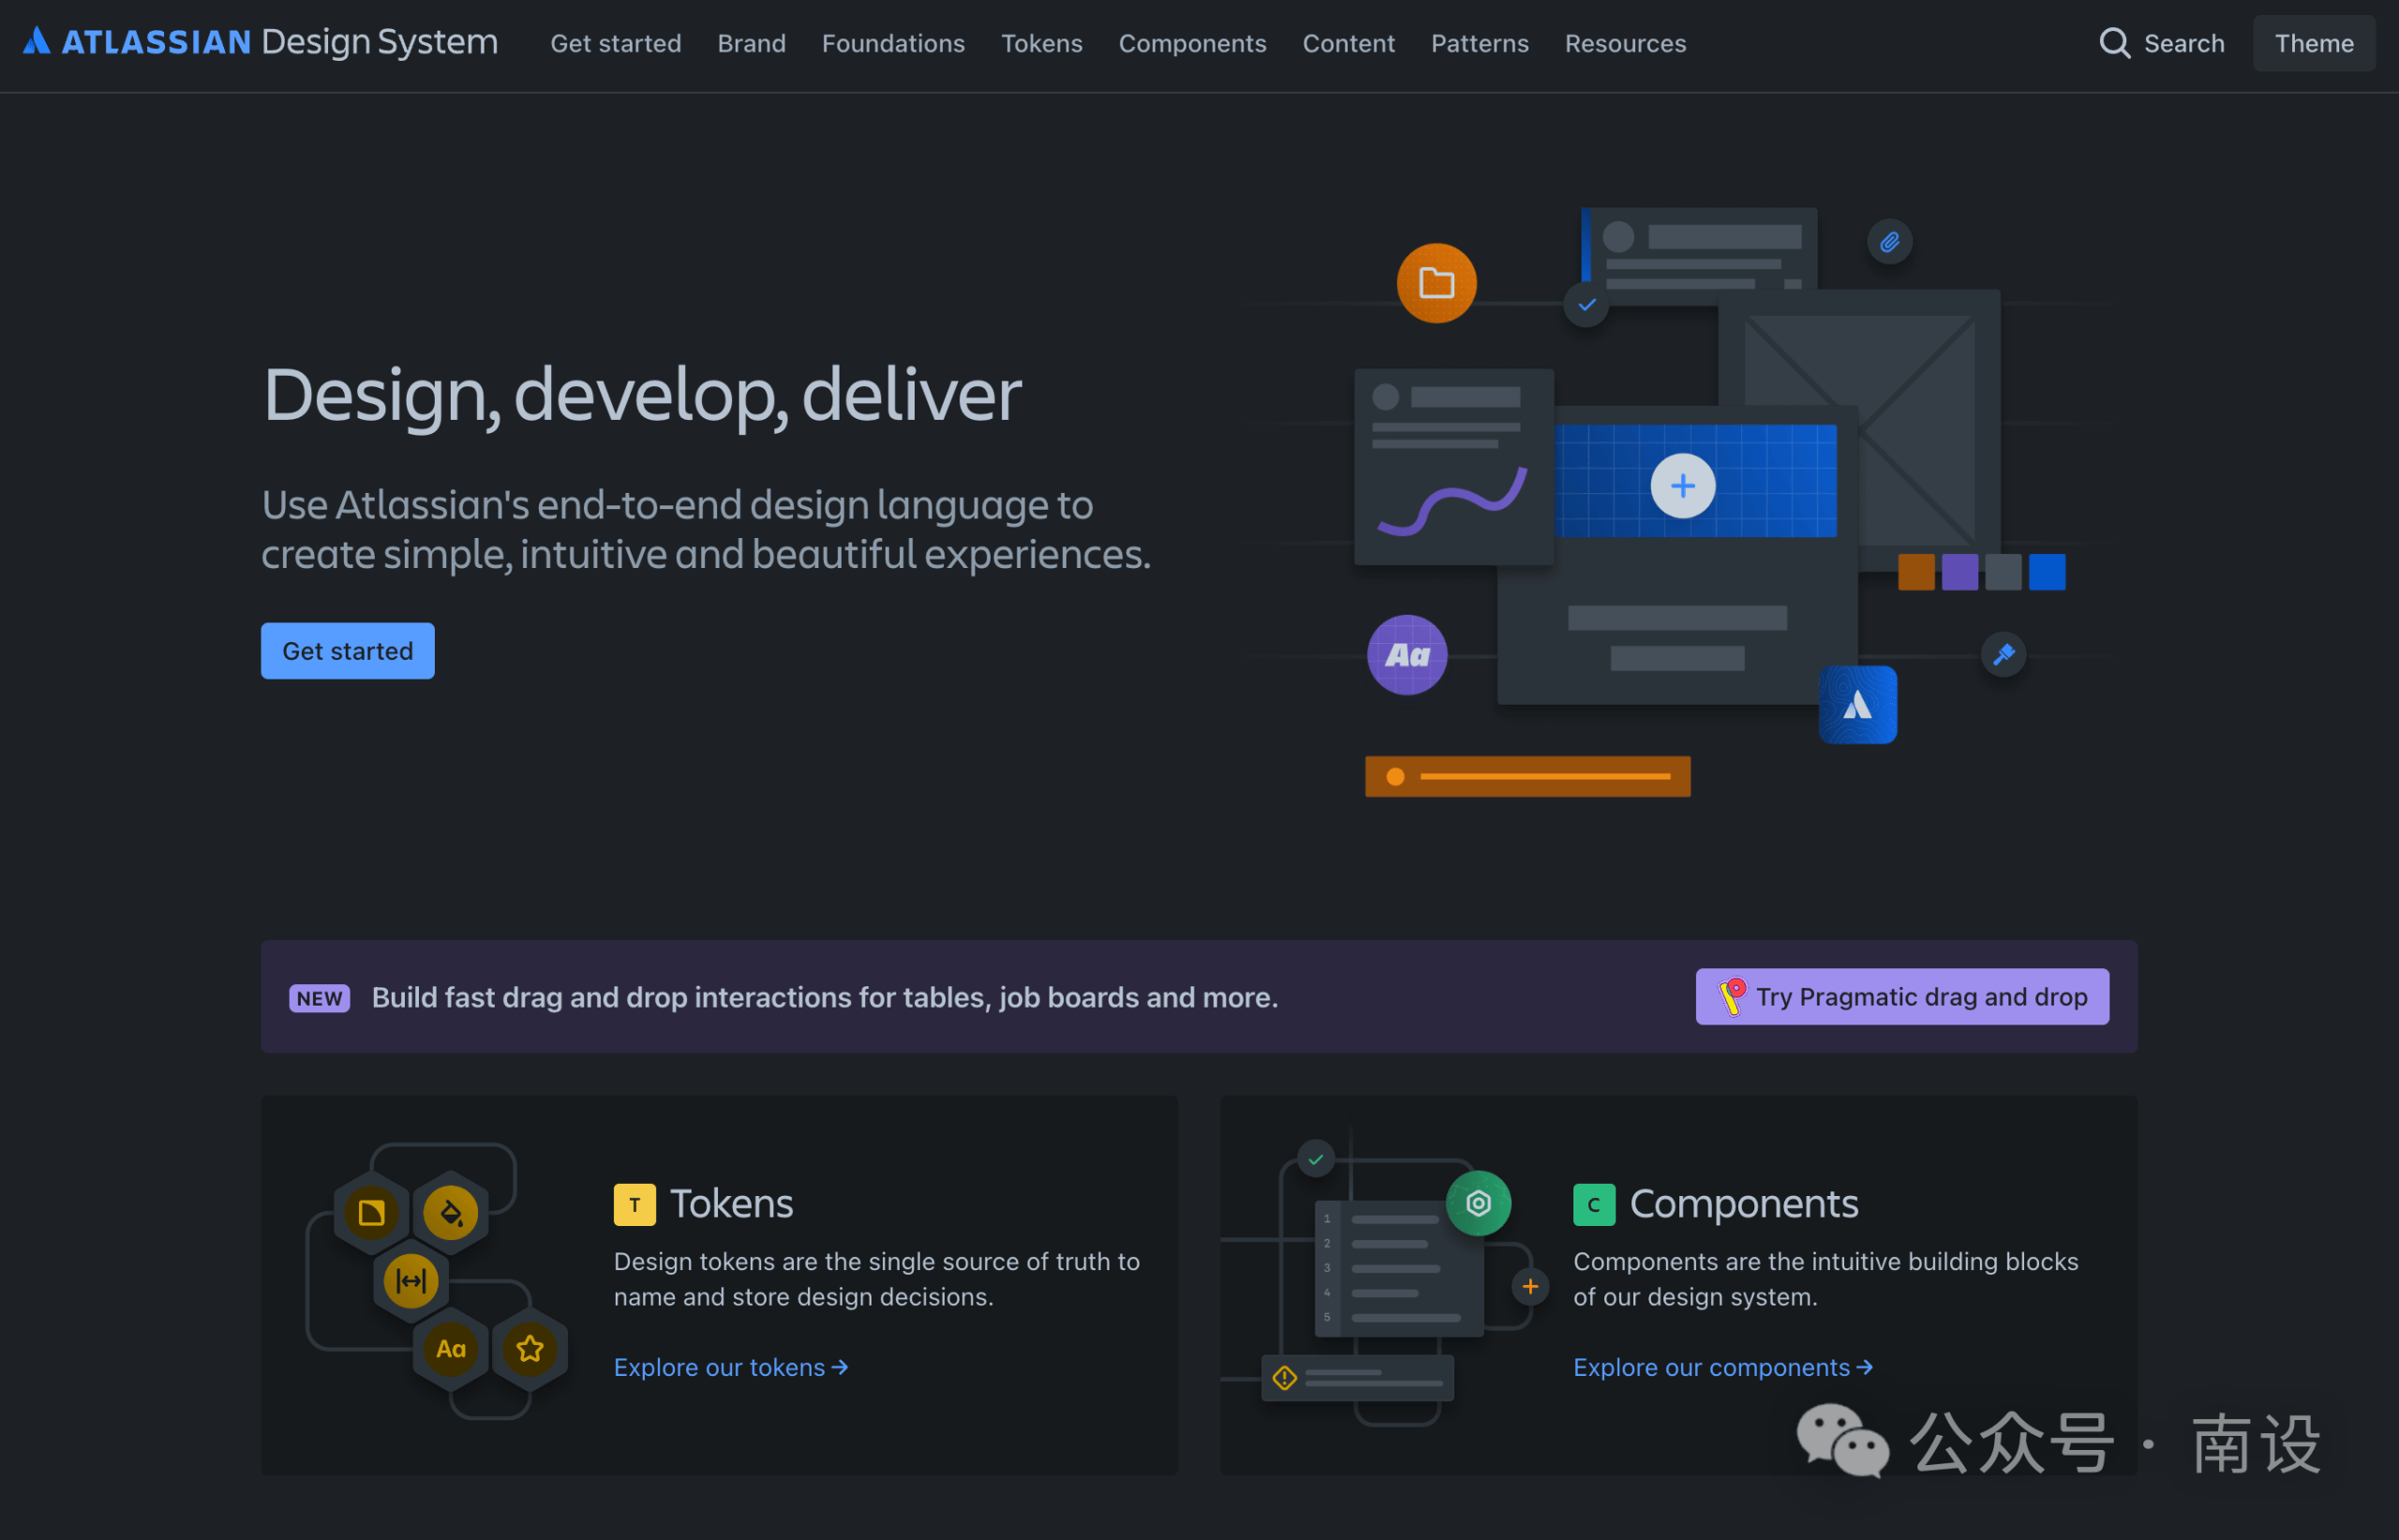Click the green hexagon-nut circle icon
The height and width of the screenshot is (1540, 2399).
click(1479, 1203)
